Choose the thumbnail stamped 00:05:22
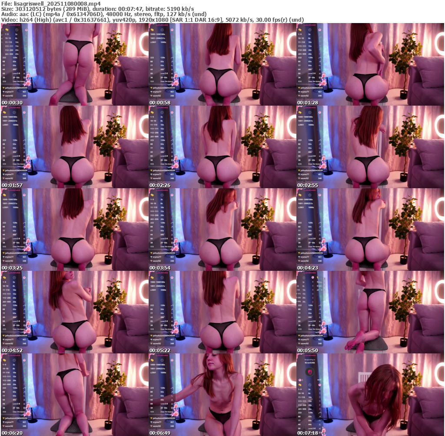This screenshot has width=445, height=436. 222,312
